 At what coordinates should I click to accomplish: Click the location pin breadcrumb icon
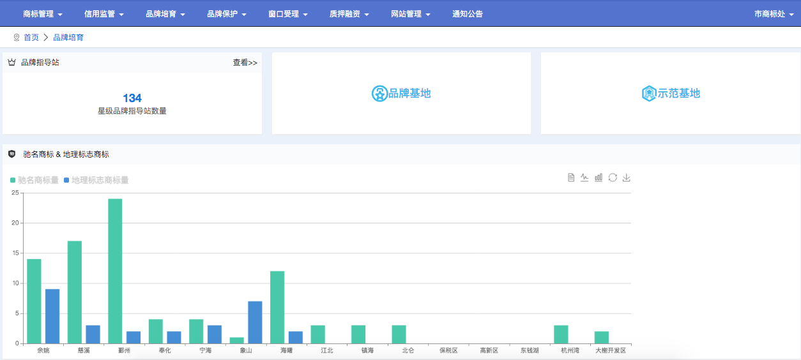[17, 38]
